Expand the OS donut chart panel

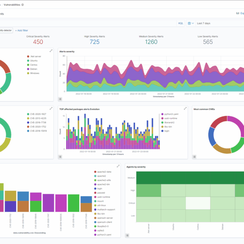51,51
